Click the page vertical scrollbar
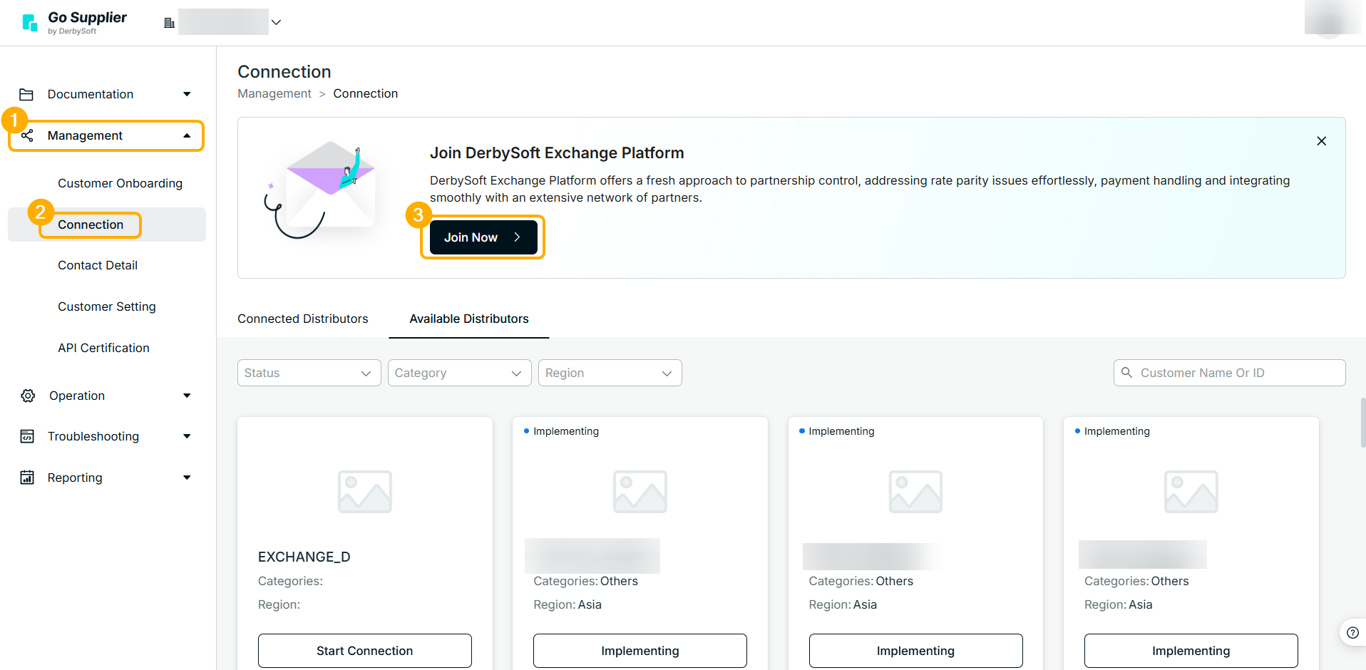Image resolution: width=1366 pixels, height=670 pixels. pos(1362,422)
